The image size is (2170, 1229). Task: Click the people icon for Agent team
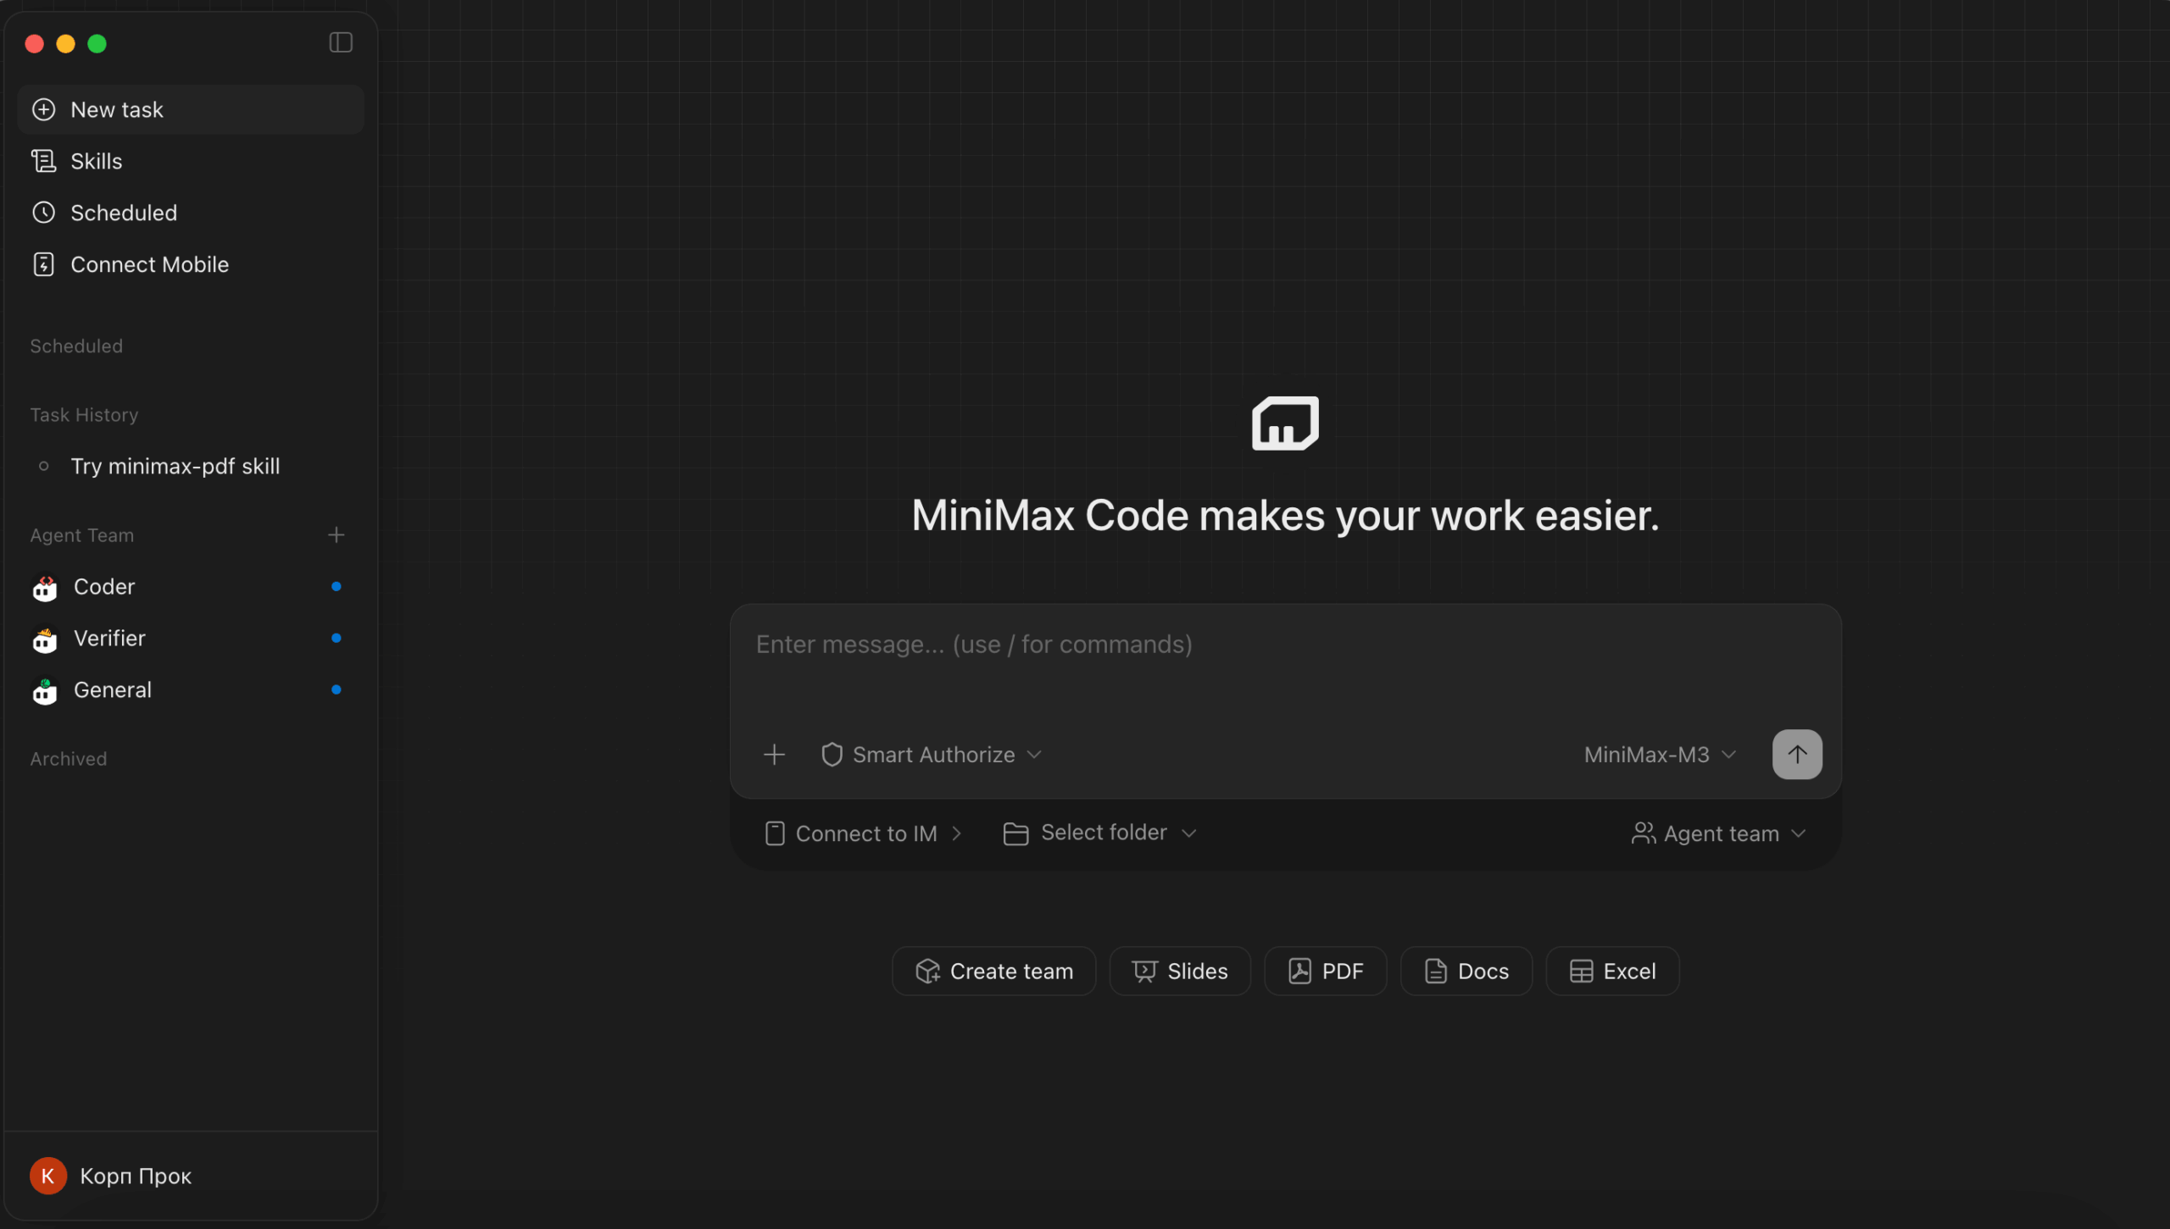(1644, 833)
